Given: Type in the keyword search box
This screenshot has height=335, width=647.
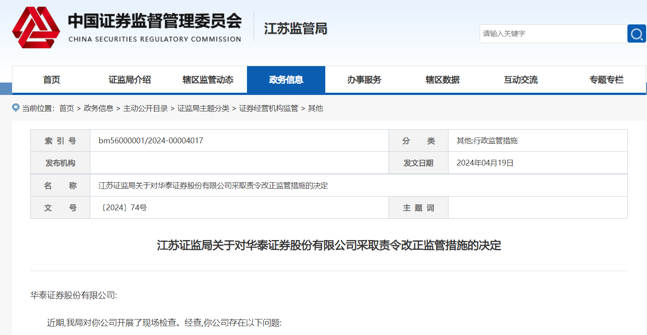Looking at the screenshot, I should [x=553, y=34].
